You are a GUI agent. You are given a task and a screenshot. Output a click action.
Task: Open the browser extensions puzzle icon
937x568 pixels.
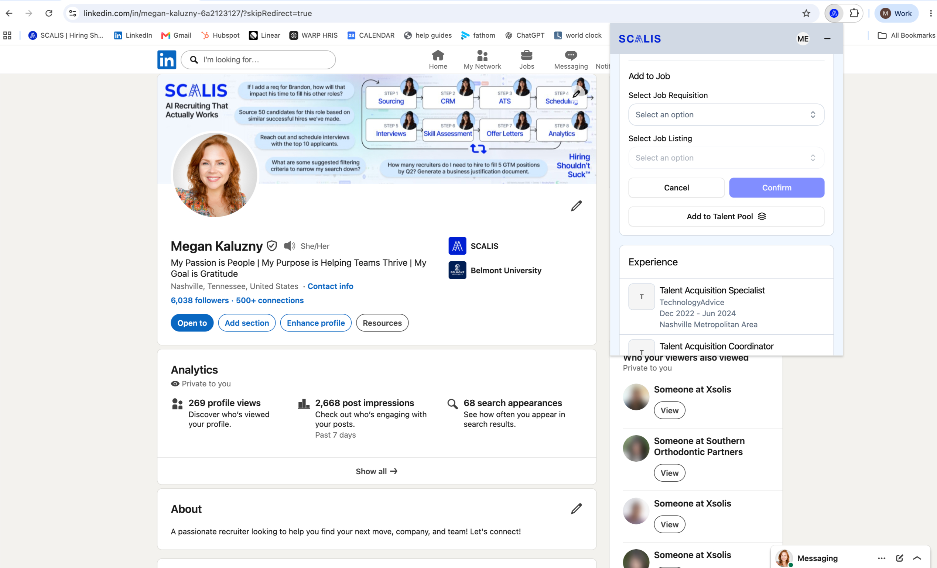tap(854, 13)
